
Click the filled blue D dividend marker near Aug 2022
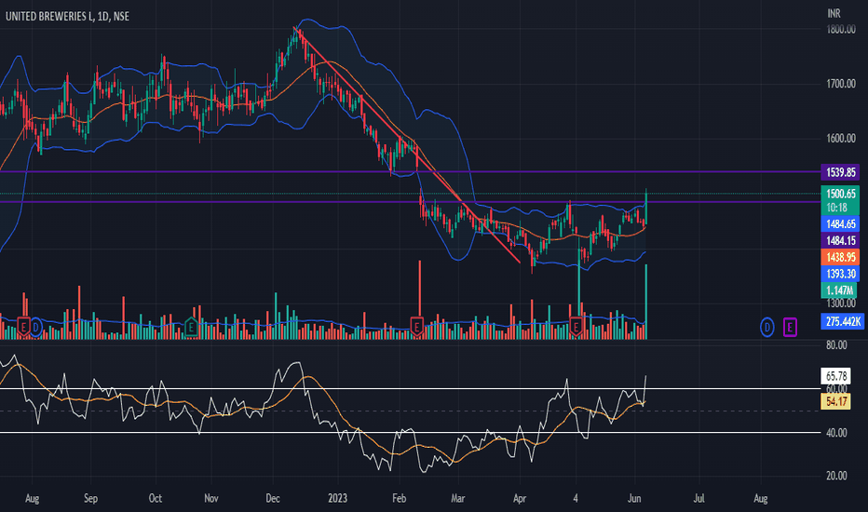[35, 327]
